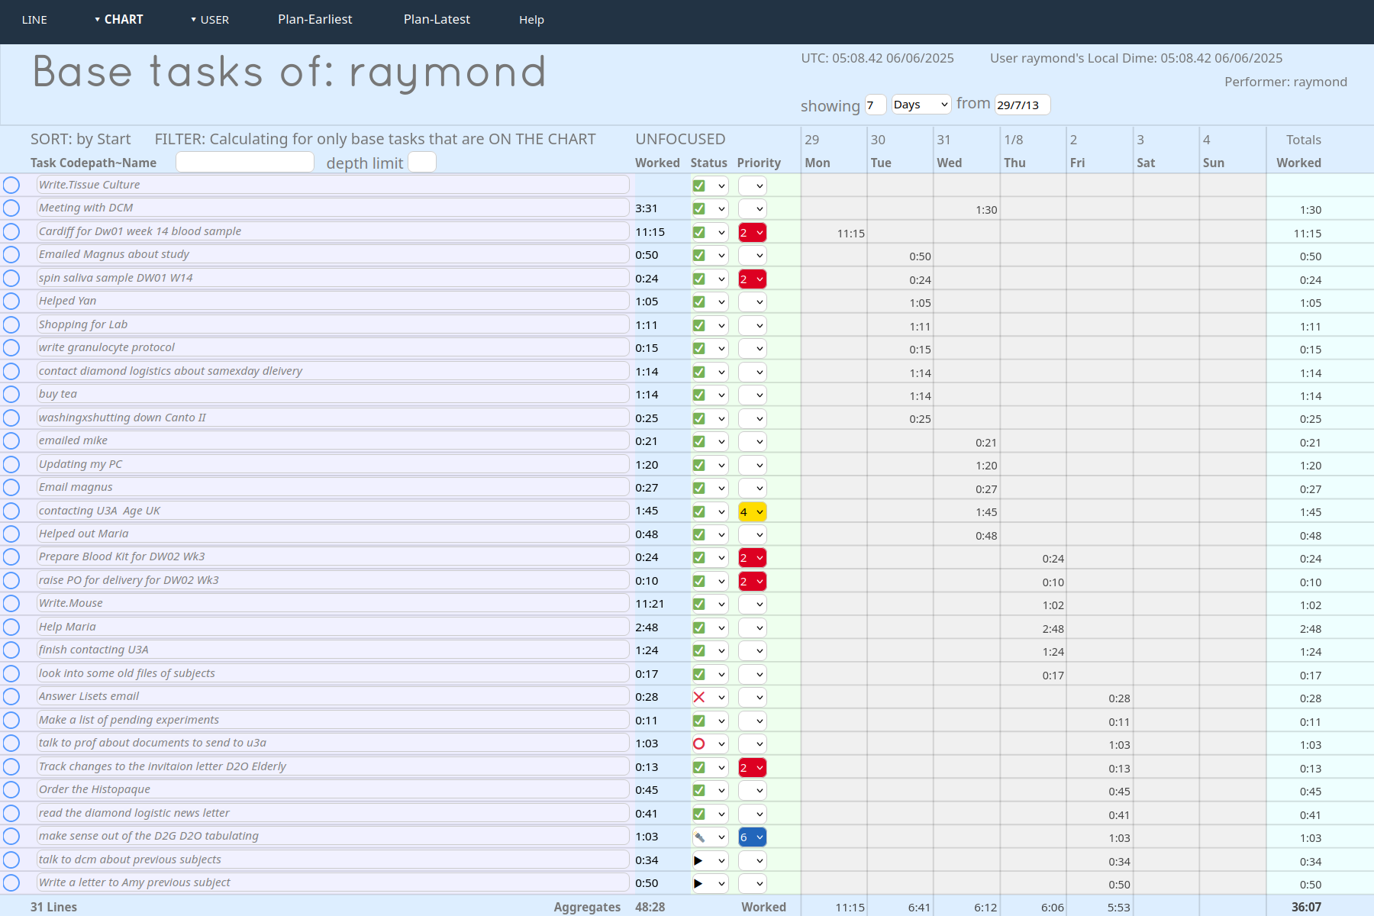
Task: Select the circle beside Helped Yan task
Action: click(11, 302)
